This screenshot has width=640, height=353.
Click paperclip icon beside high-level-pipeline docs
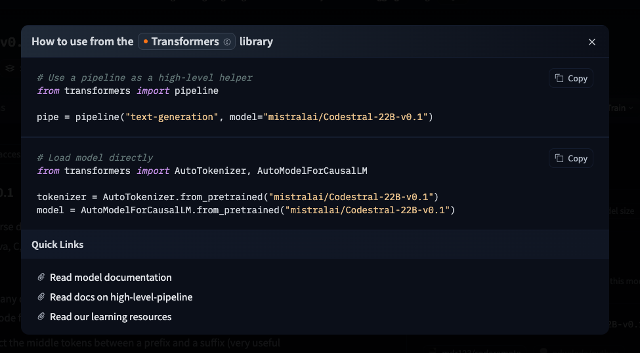pyautogui.click(x=41, y=297)
